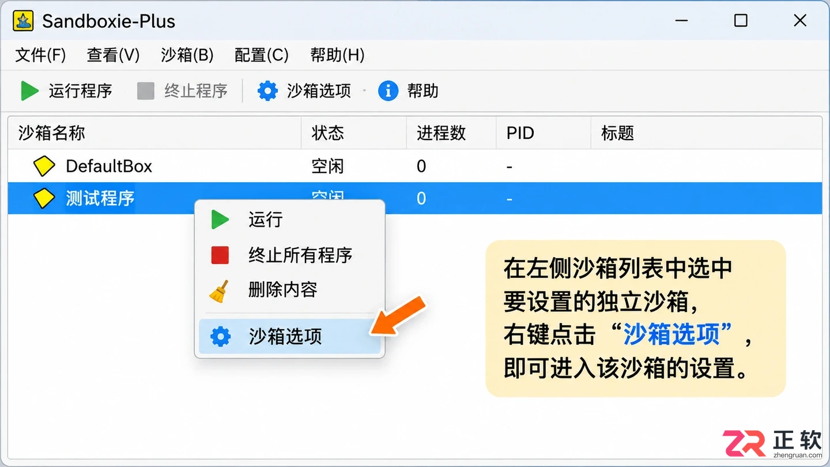Choose 沙箱选项 from the context menu
830x467 pixels.
[290, 337]
